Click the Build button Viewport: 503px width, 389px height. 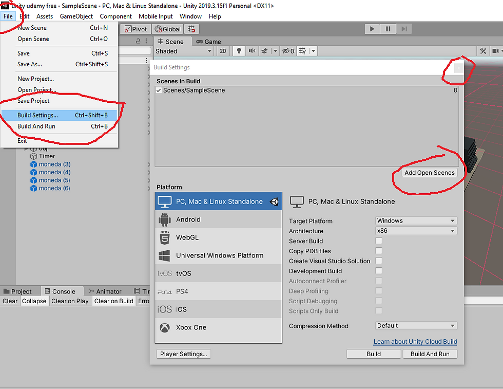coord(374,354)
